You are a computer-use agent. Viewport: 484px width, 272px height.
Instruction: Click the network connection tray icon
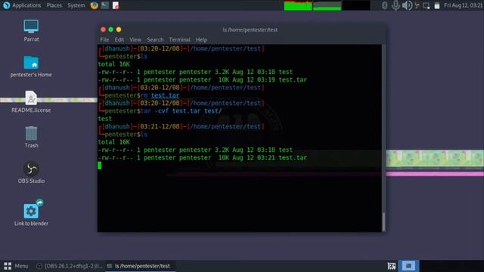point(417,5)
